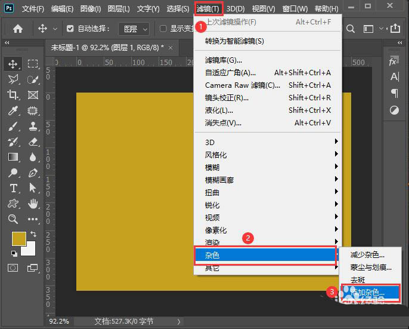Image resolution: width=409 pixels, height=329 pixels.
Task: Open the Paragraph panel icon
Action: tap(395, 93)
